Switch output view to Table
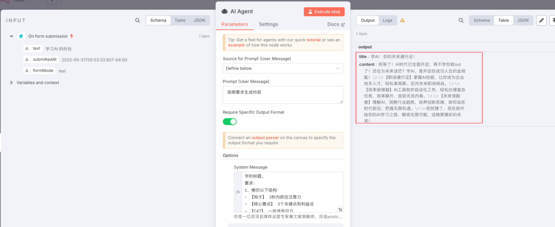This screenshot has height=227, width=555. coord(504,21)
